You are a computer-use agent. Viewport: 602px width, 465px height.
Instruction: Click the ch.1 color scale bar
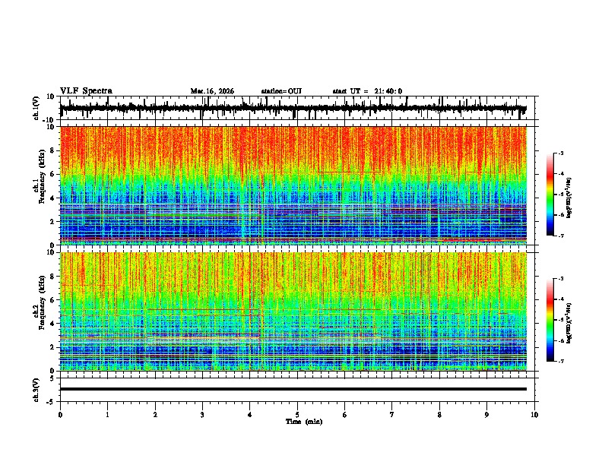(550, 195)
